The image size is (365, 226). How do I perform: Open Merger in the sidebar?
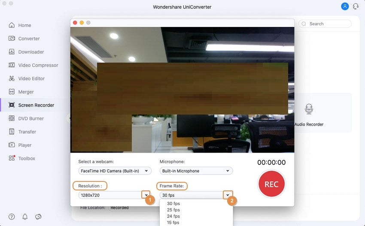(x=26, y=92)
